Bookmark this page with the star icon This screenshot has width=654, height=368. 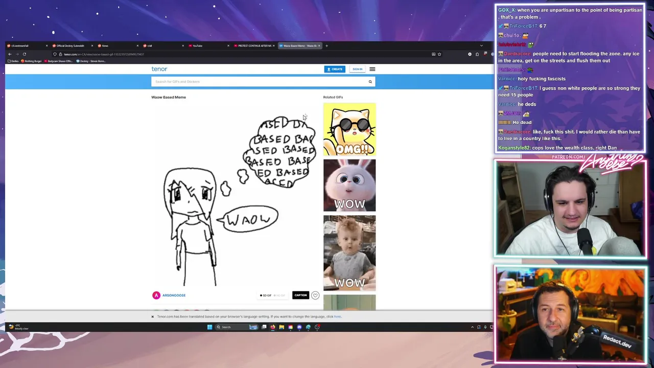tap(439, 54)
